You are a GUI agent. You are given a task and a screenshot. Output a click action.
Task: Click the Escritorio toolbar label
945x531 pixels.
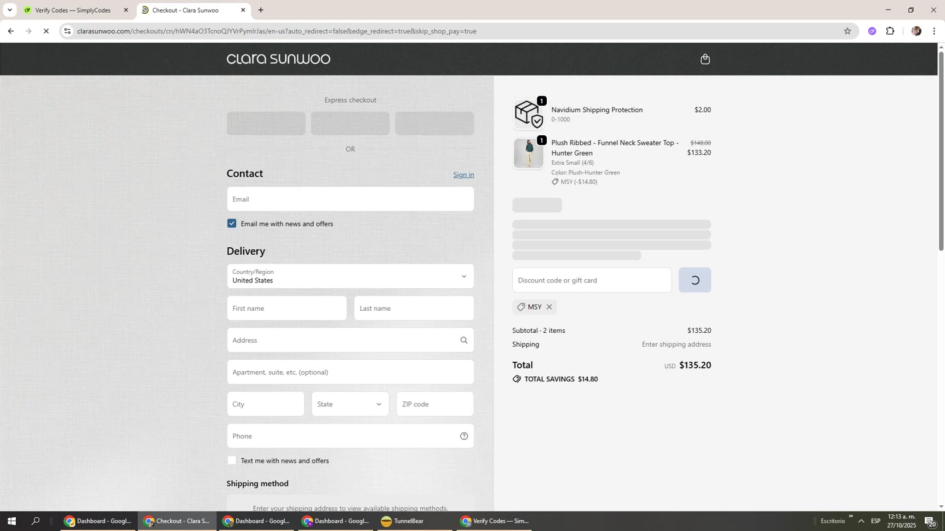[x=833, y=521]
